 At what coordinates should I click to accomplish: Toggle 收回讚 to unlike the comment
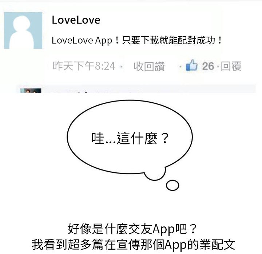(149, 66)
